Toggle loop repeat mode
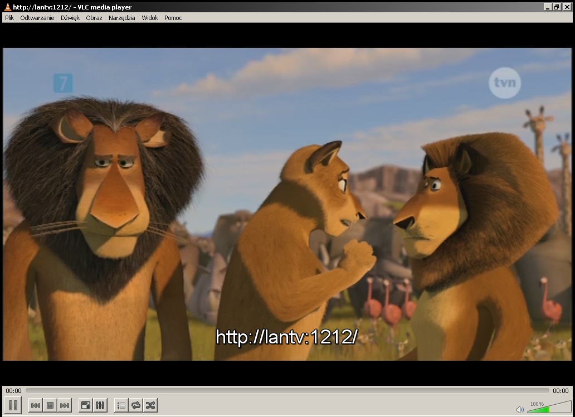Screen dimensions: 575x417 pos(136,405)
